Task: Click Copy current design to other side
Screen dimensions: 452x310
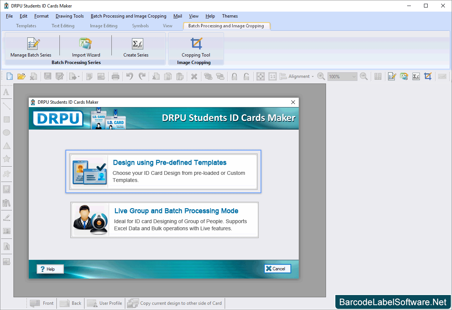Action: [175, 303]
